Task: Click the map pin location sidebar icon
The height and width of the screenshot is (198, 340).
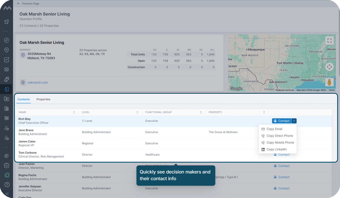Action: [6, 50]
